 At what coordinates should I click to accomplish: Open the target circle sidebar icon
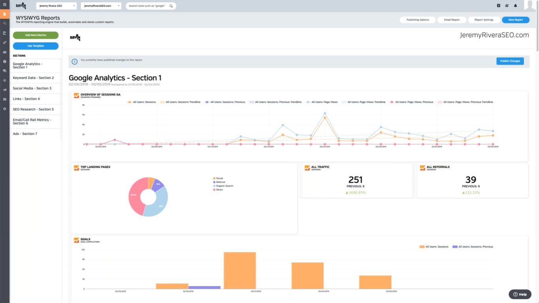5,80
